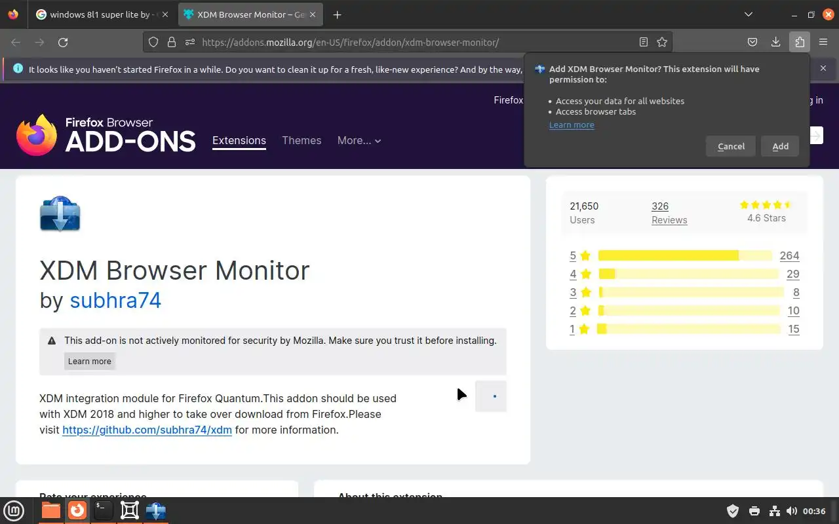839x524 pixels.
Task: Open site permissions icon in address bar
Action: (x=190, y=42)
